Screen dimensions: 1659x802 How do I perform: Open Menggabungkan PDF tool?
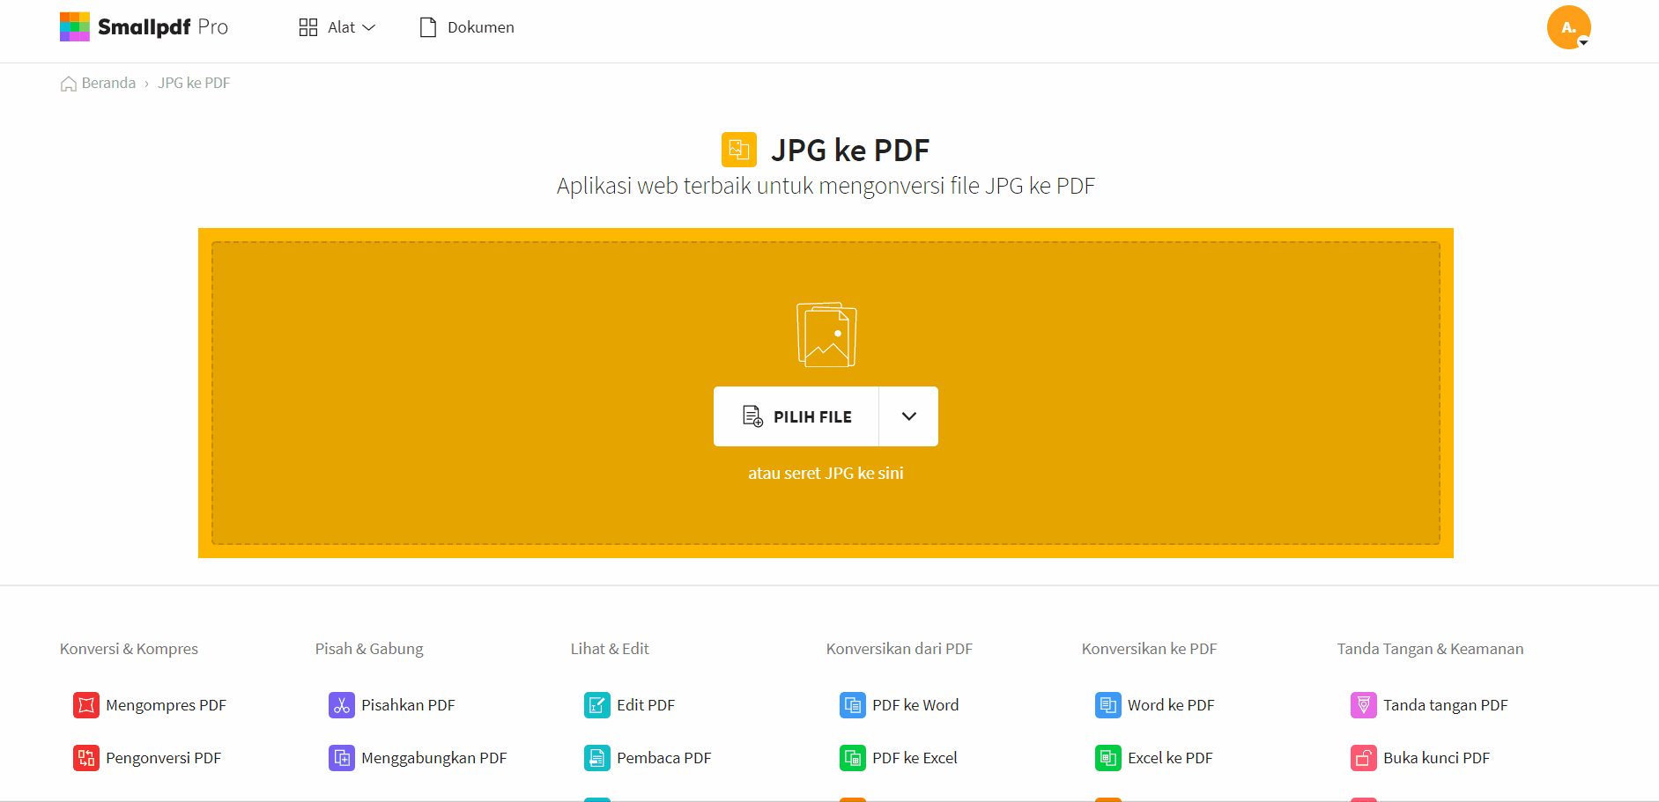click(x=434, y=758)
